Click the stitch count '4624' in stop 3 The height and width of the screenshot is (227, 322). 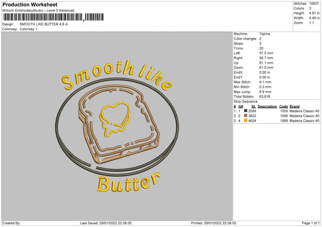pyautogui.click(x=252, y=121)
